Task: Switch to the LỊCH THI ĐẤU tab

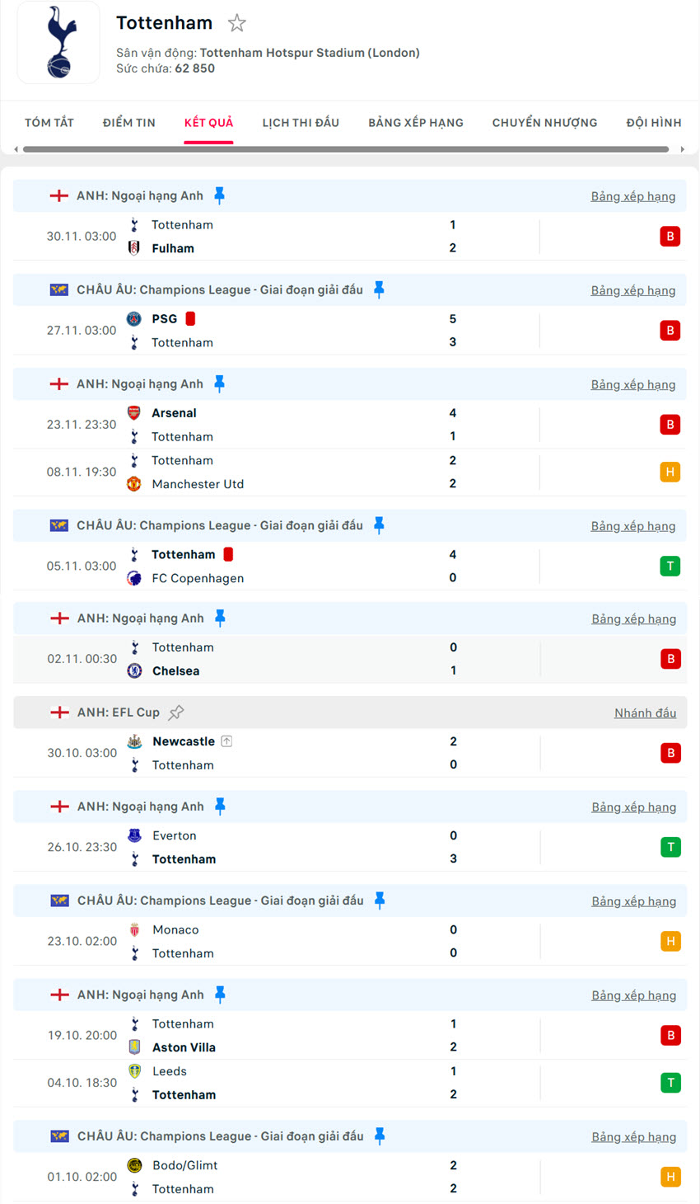Action: [x=301, y=123]
